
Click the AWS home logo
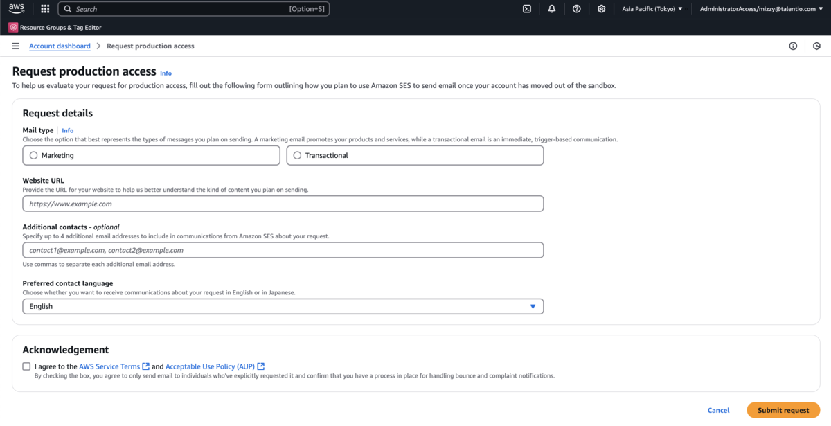click(15, 8)
